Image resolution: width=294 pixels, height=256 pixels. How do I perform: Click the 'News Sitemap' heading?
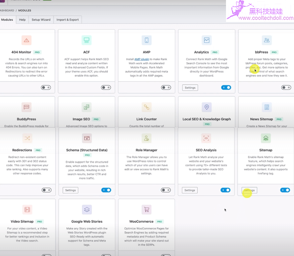[x=262, y=119]
